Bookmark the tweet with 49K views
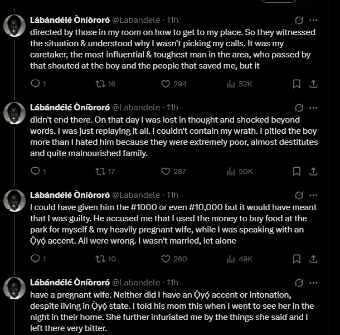Image resolution: width=340 pixels, height=335 pixels. click(x=297, y=259)
